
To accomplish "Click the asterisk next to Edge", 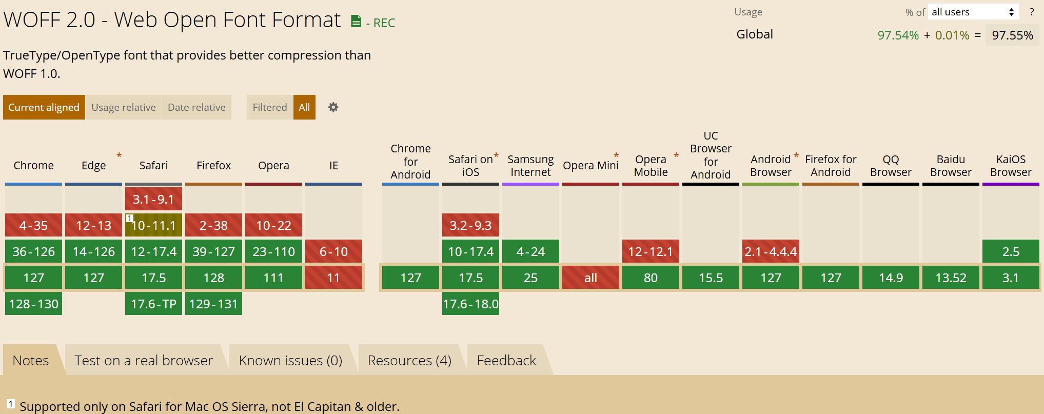I will (119, 155).
